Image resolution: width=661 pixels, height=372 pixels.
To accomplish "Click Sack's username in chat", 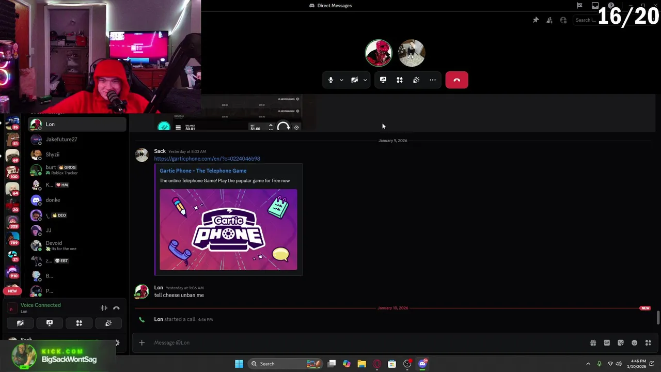I will pyautogui.click(x=160, y=151).
